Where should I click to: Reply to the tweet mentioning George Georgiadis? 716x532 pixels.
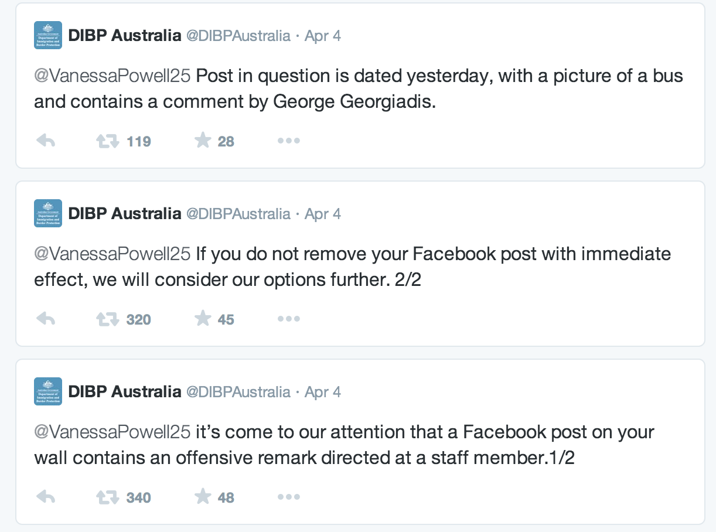click(47, 141)
